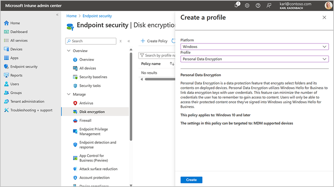The height and width of the screenshot is (187, 334).
Task: Click the help question mark icon
Action: (258, 5)
